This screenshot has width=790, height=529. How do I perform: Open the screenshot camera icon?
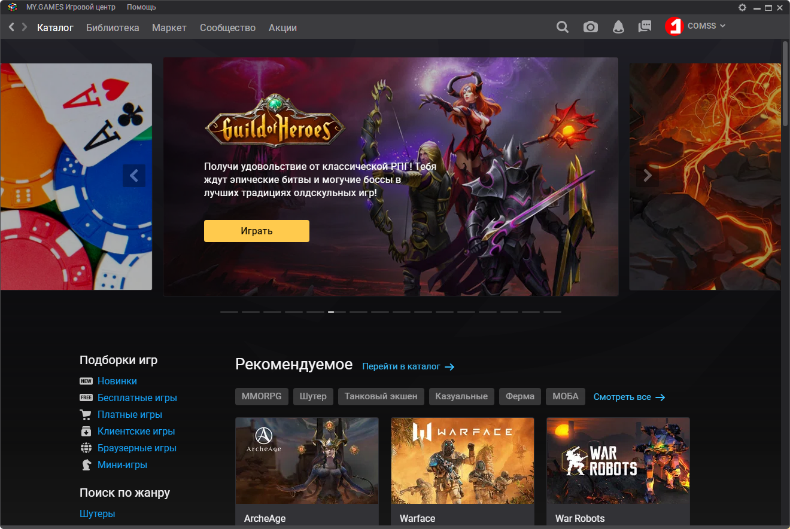pyautogui.click(x=591, y=27)
